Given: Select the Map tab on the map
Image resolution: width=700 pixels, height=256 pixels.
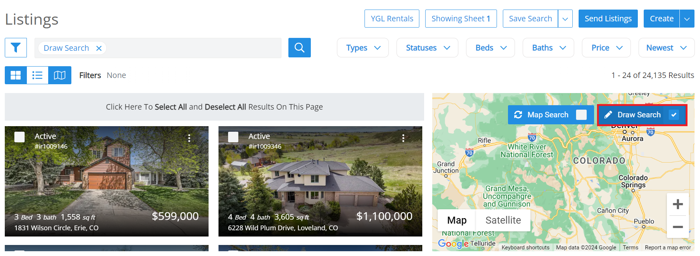Looking at the screenshot, I should click(x=456, y=220).
